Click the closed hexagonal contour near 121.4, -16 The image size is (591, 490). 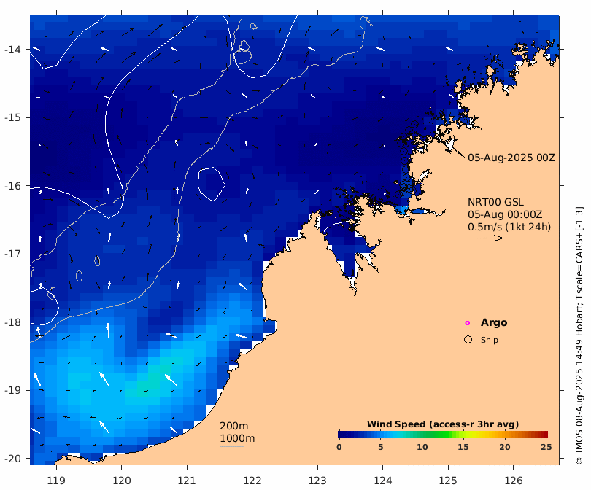coord(212,184)
